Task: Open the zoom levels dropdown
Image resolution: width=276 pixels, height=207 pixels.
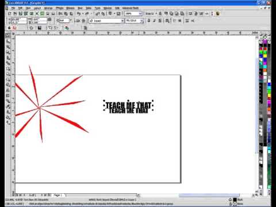Action: pyautogui.click(x=140, y=14)
